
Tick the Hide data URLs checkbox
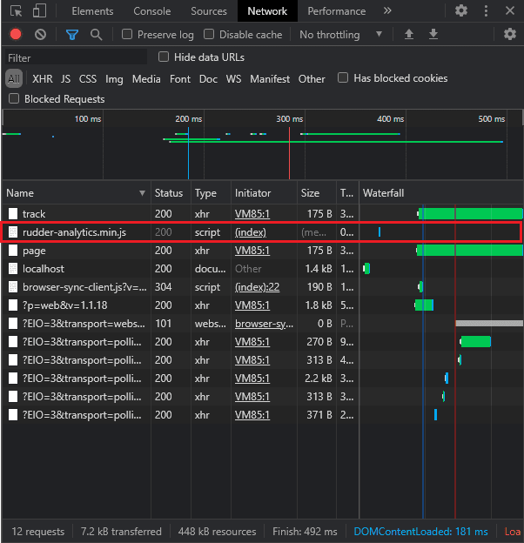click(164, 57)
